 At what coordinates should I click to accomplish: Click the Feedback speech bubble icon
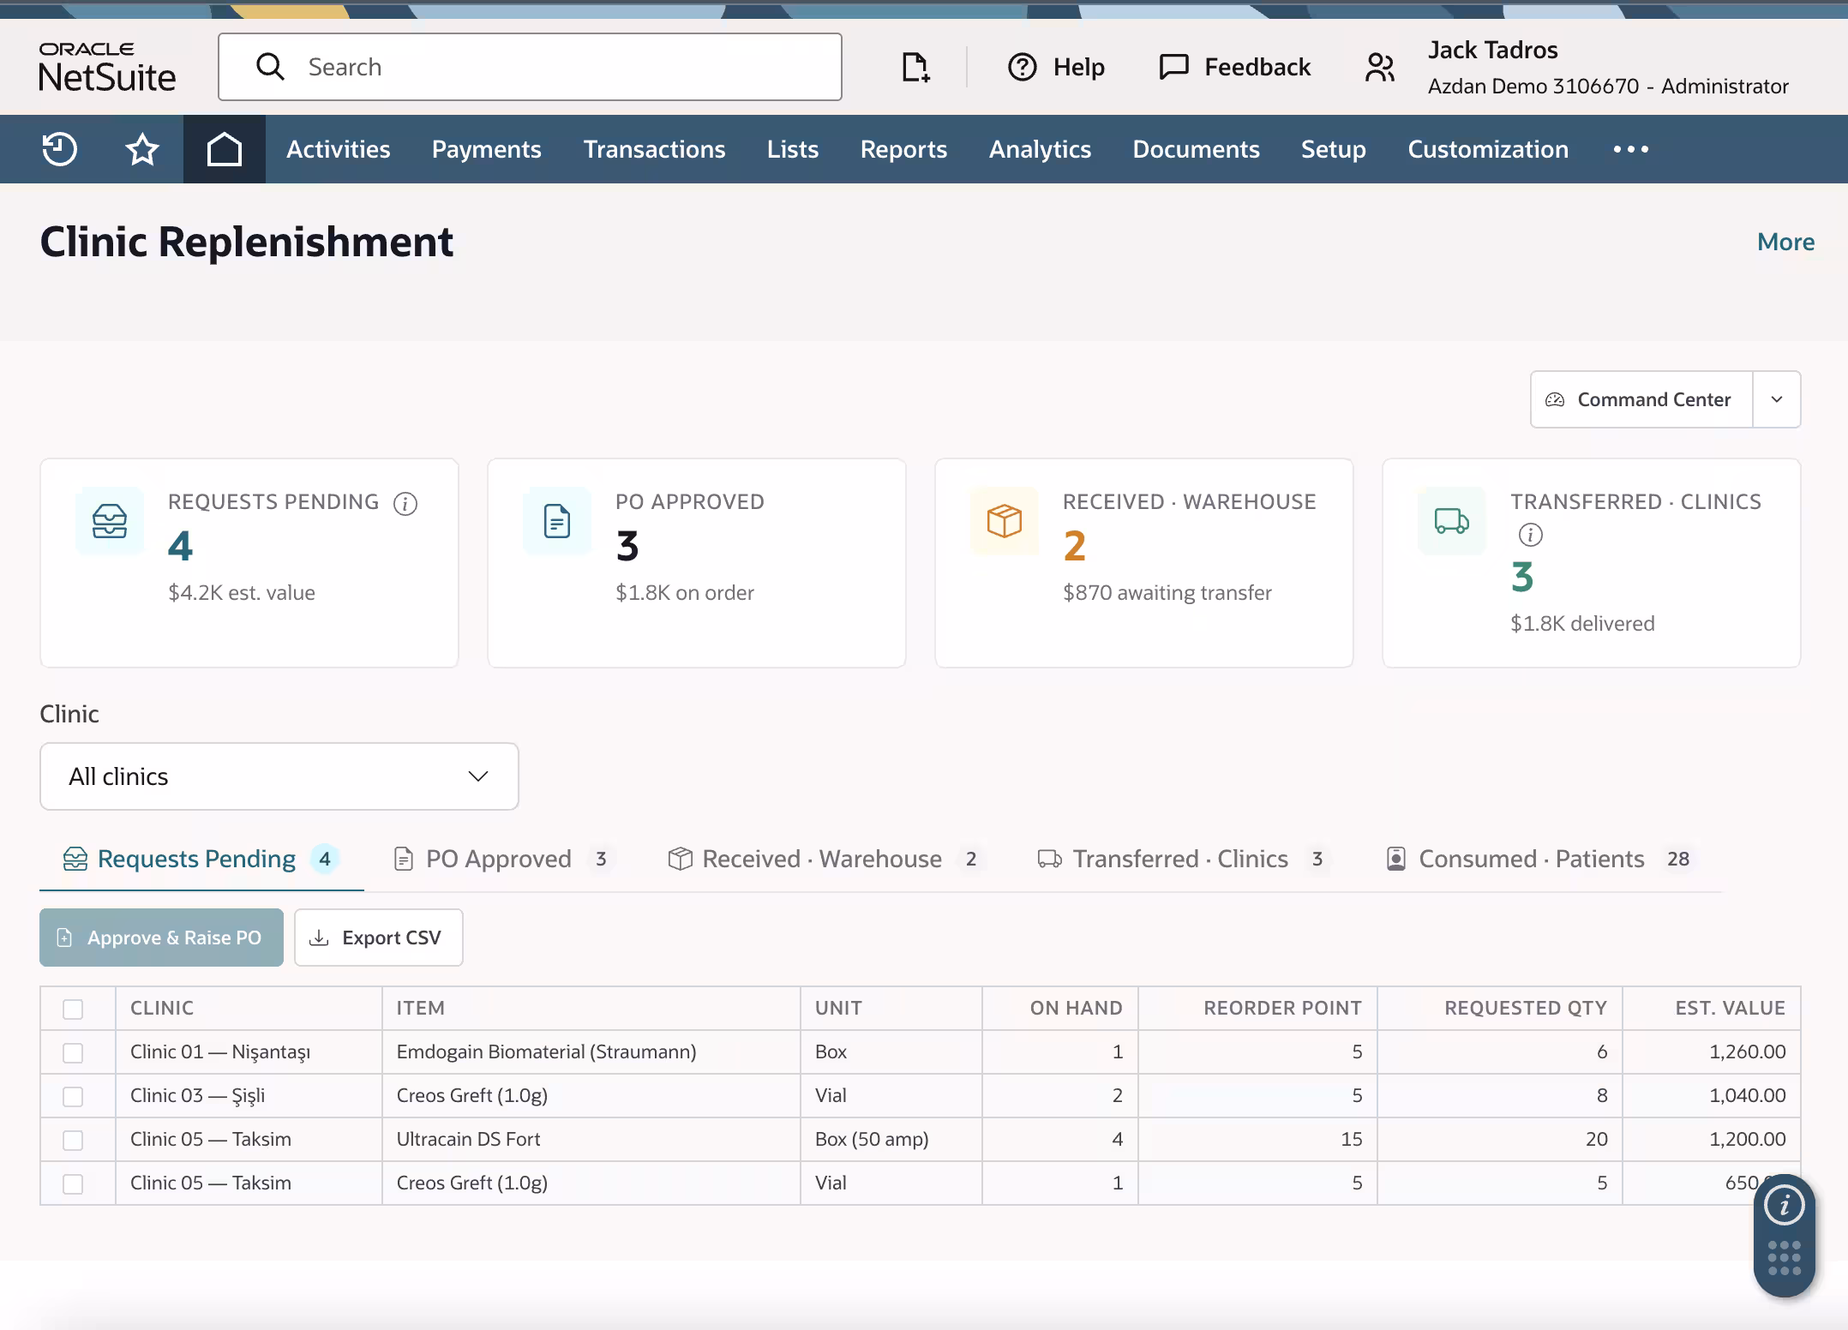(1174, 67)
